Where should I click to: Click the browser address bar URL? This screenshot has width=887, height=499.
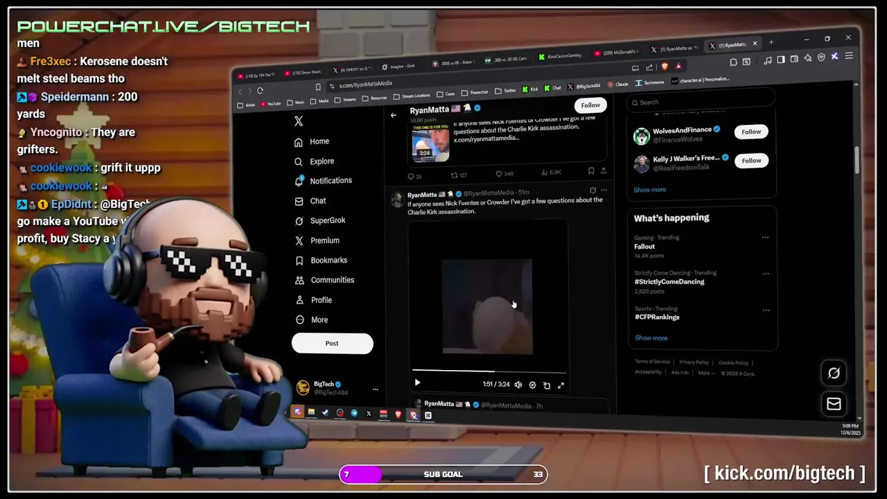click(x=365, y=85)
